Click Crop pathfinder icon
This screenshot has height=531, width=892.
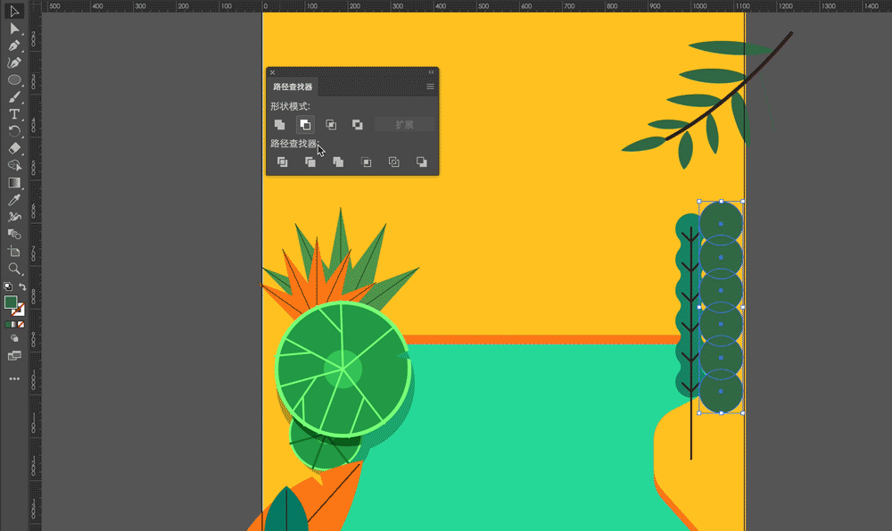(x=366, y=162)
